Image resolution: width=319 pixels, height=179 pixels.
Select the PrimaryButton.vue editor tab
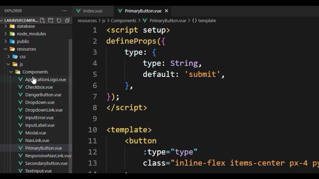[x=143, y=11]
